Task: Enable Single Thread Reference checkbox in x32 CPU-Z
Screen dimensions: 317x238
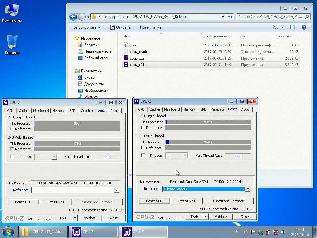Action: [x=12, y=129]
